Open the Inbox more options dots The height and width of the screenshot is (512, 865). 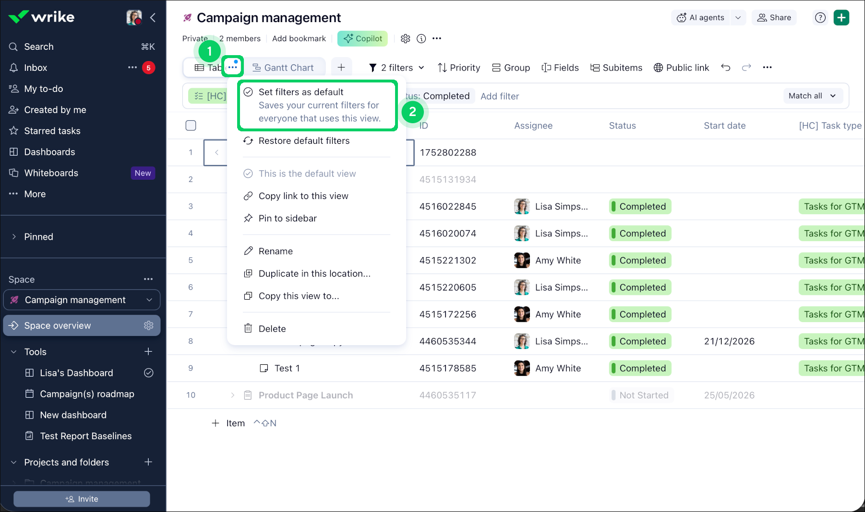click(132, 68)
